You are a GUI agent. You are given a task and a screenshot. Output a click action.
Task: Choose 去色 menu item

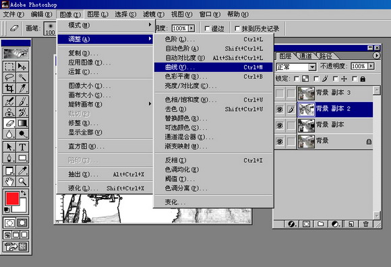pos(214,109)
